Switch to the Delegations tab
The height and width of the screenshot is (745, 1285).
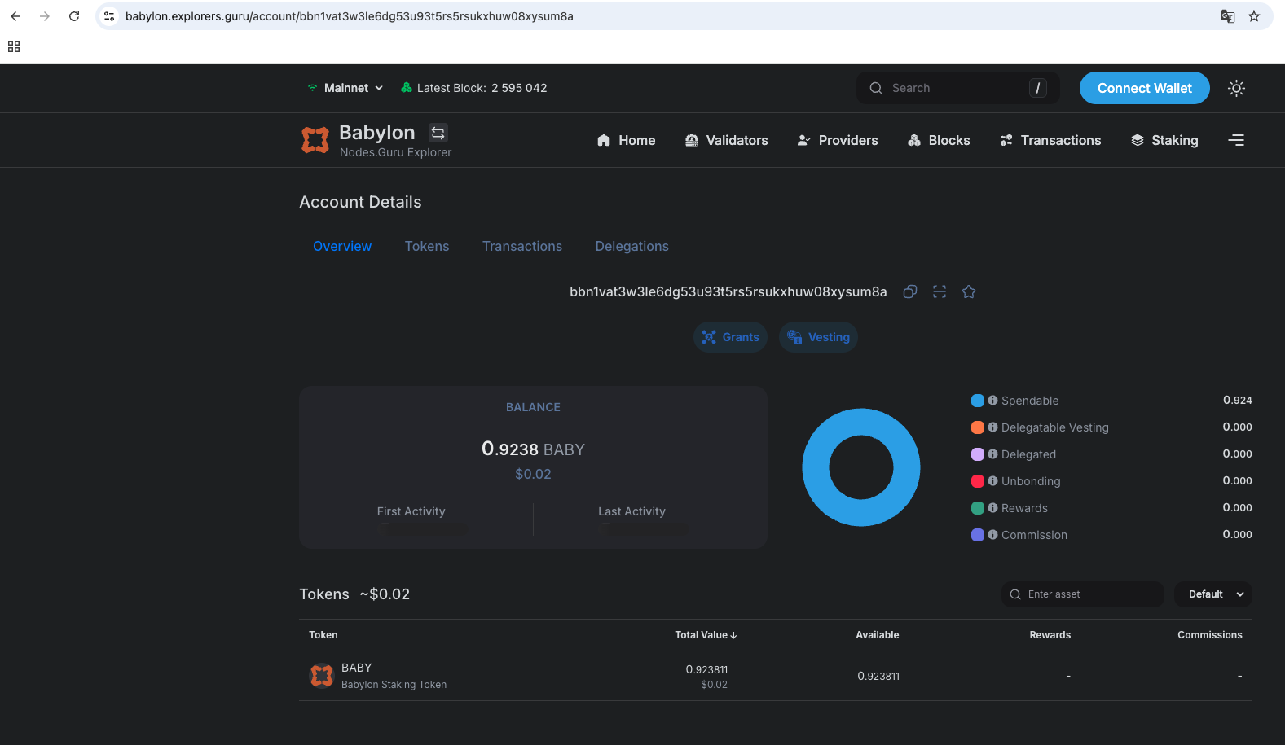coord(631,246)
